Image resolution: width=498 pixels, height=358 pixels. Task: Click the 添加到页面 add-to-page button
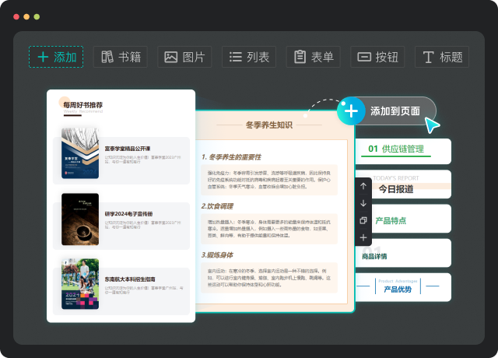[386, 111]
